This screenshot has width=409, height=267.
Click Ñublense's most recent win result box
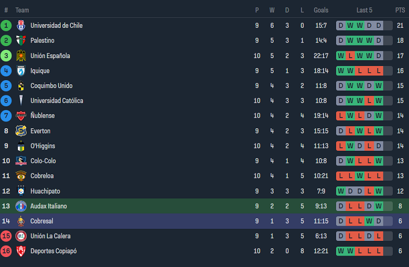tap(379, 116)
